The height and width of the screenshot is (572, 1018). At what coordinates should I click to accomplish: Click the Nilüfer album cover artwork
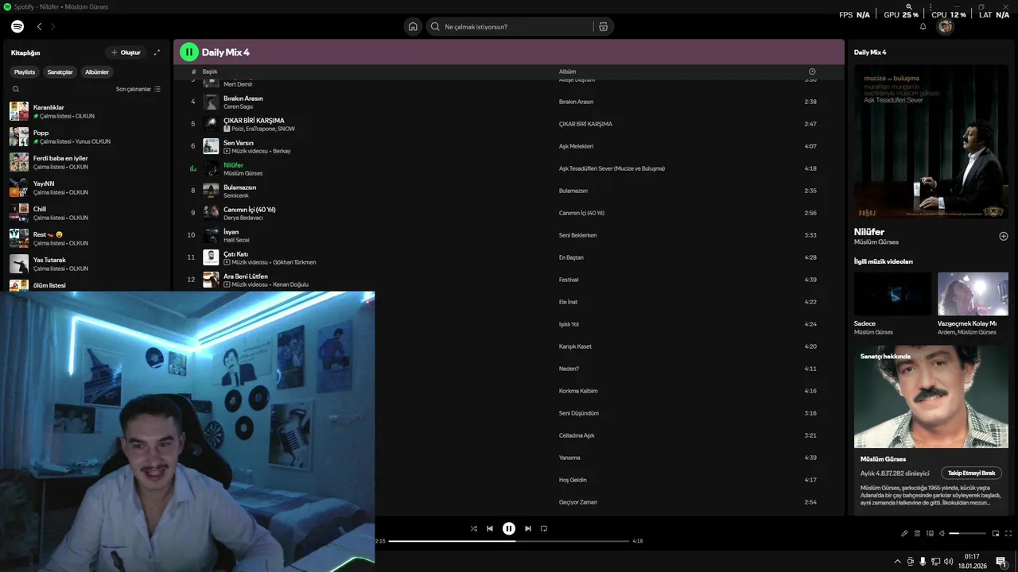pos(931,141)
